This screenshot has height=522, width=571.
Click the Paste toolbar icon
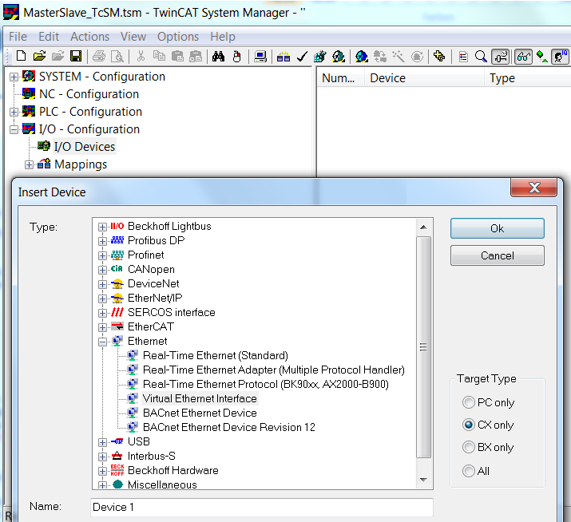(177, 57)
